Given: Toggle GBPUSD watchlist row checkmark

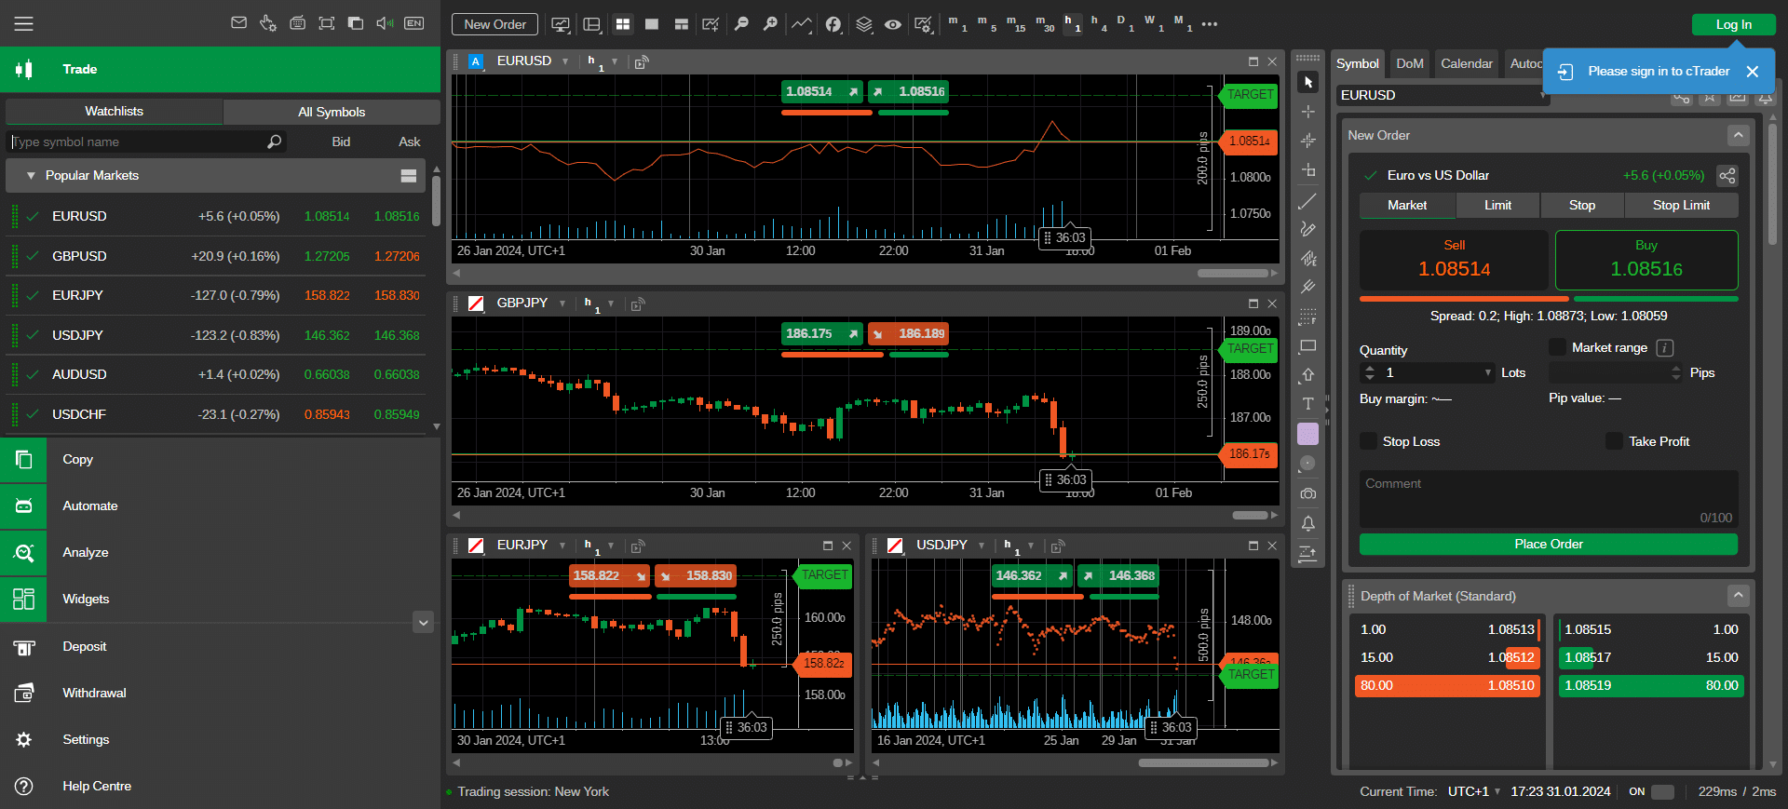Looking at the screenshot, I should pos(33,256).
